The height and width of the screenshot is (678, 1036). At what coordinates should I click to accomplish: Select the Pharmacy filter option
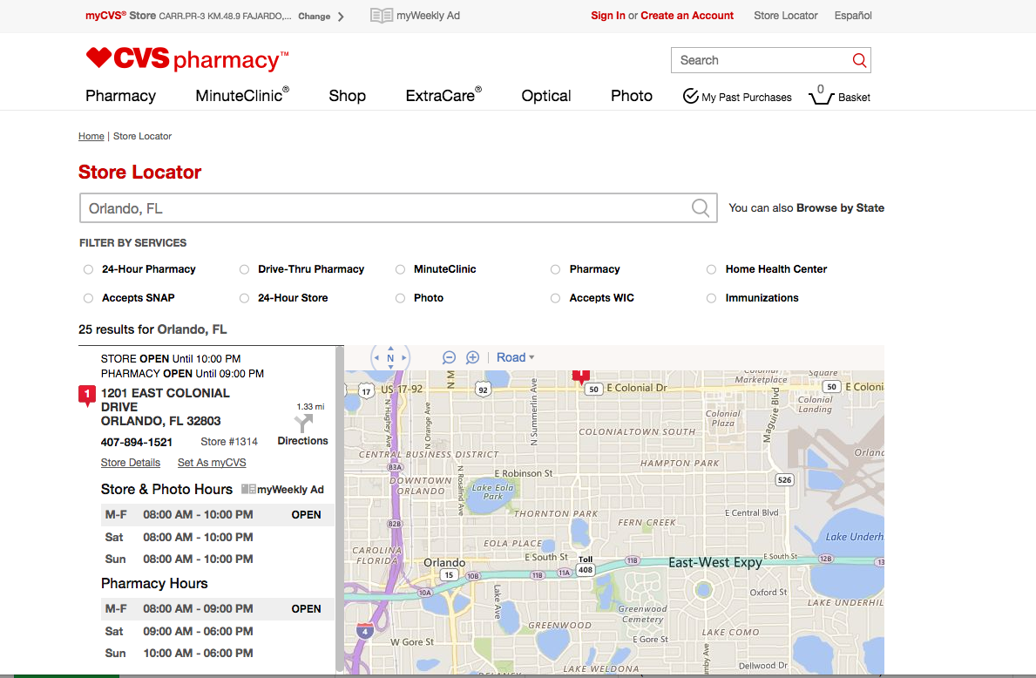[x=555, y=269]
